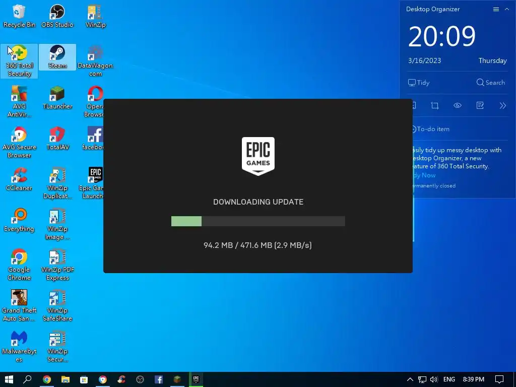Screen dimensions: 516x387
Task: Select the TLauncher desktop icon
Action: (57, 98)
